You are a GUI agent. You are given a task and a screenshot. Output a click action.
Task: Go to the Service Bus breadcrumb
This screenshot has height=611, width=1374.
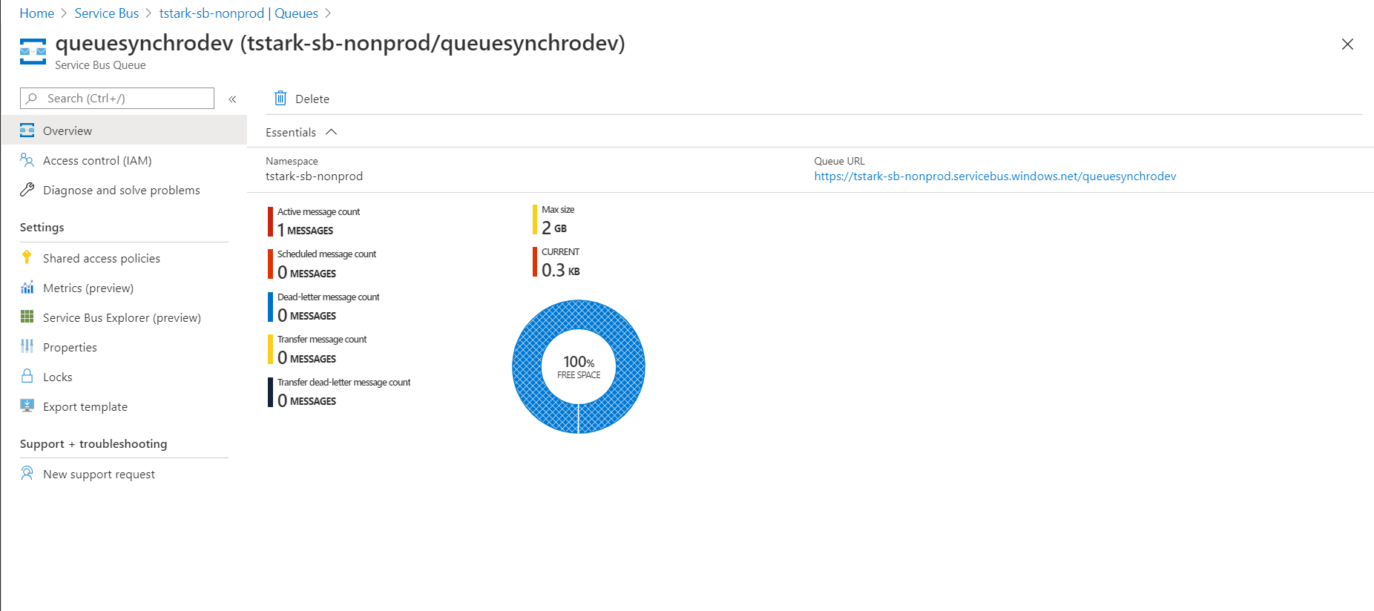pyautogui.click(x=107, y=13)
